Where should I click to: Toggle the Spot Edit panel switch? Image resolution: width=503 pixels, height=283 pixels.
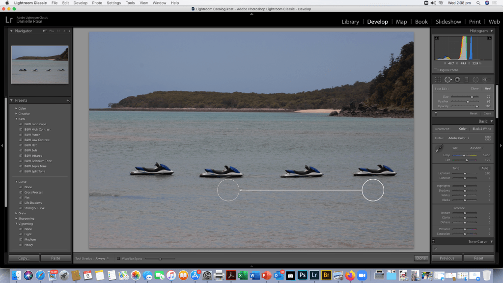tap(436, 113)
